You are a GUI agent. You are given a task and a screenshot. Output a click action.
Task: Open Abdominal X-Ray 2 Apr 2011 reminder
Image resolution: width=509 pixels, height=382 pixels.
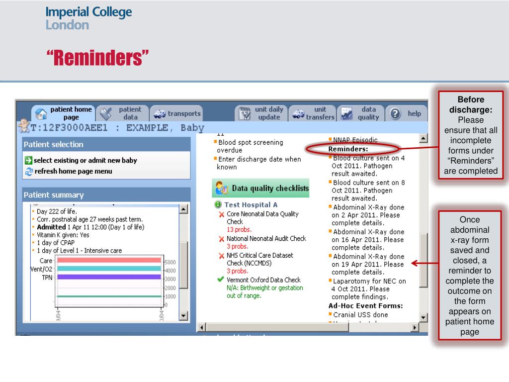(368, 215)
